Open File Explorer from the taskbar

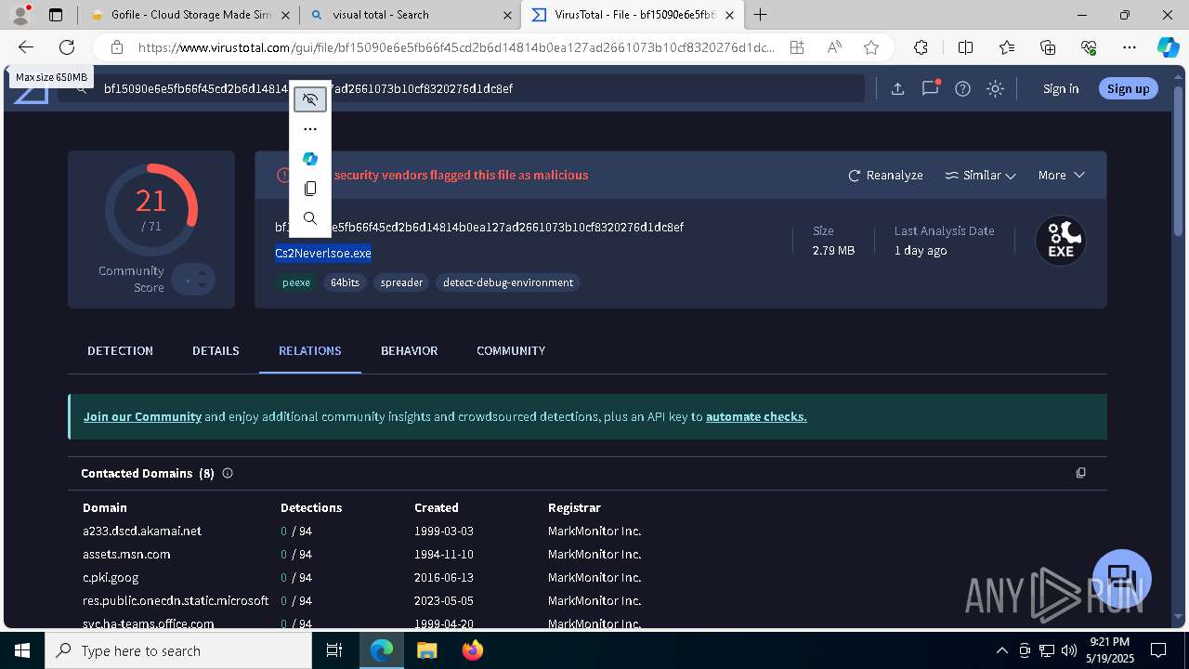426,650
